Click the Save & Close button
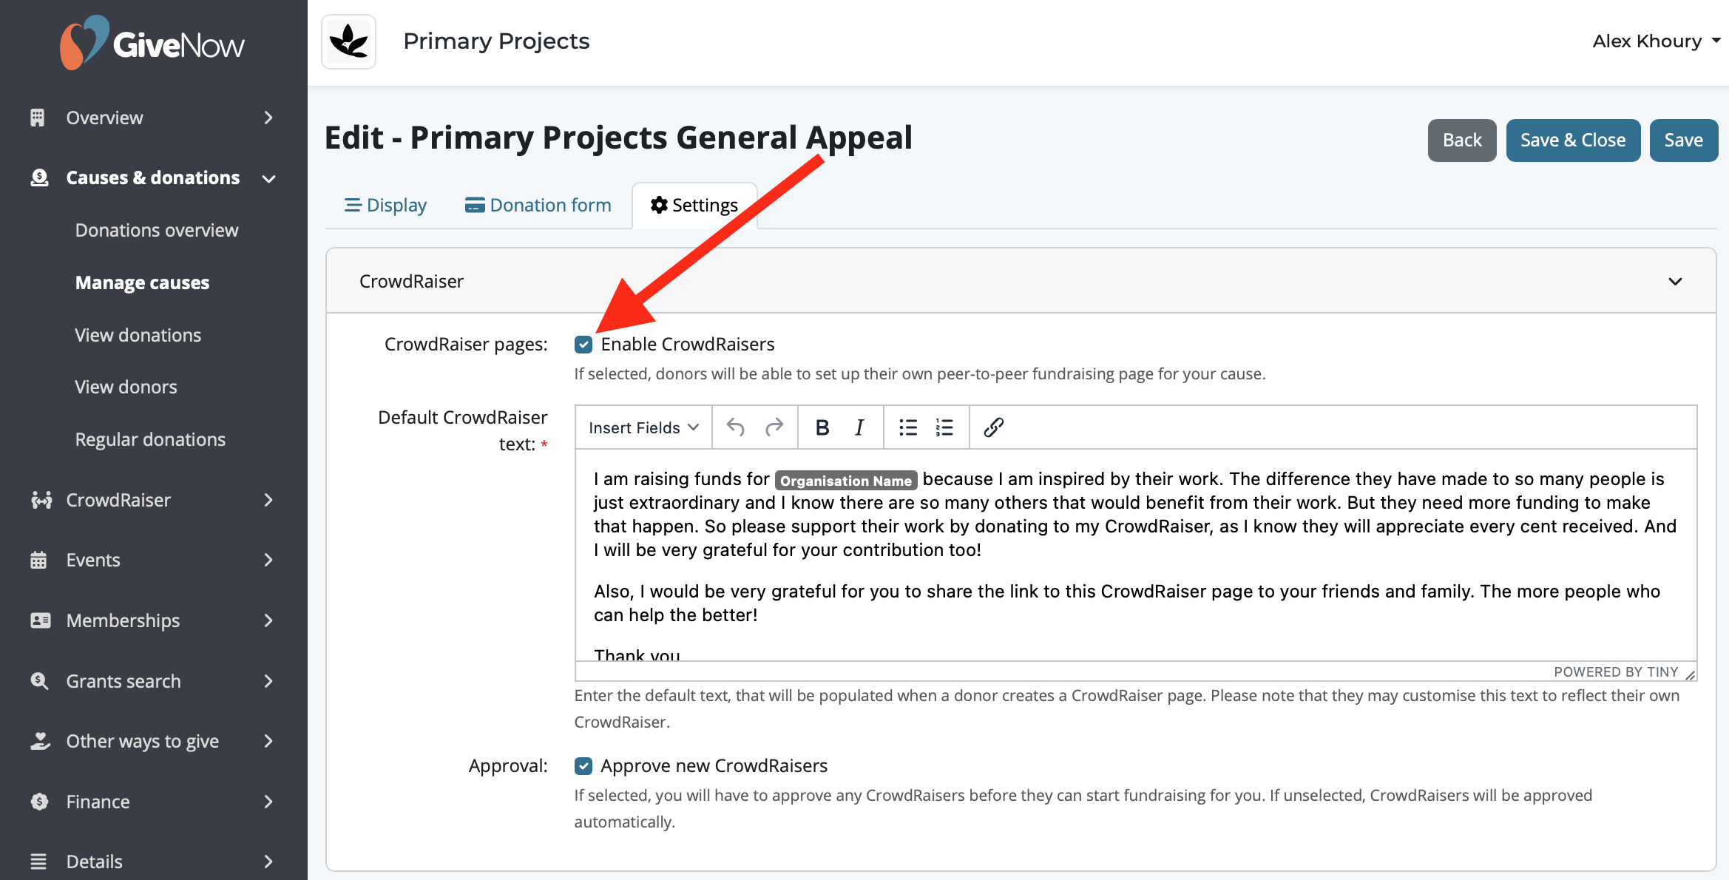The height and width of the screenshot is (880, 1729). pyautogui.click(x=1573, y=140)
